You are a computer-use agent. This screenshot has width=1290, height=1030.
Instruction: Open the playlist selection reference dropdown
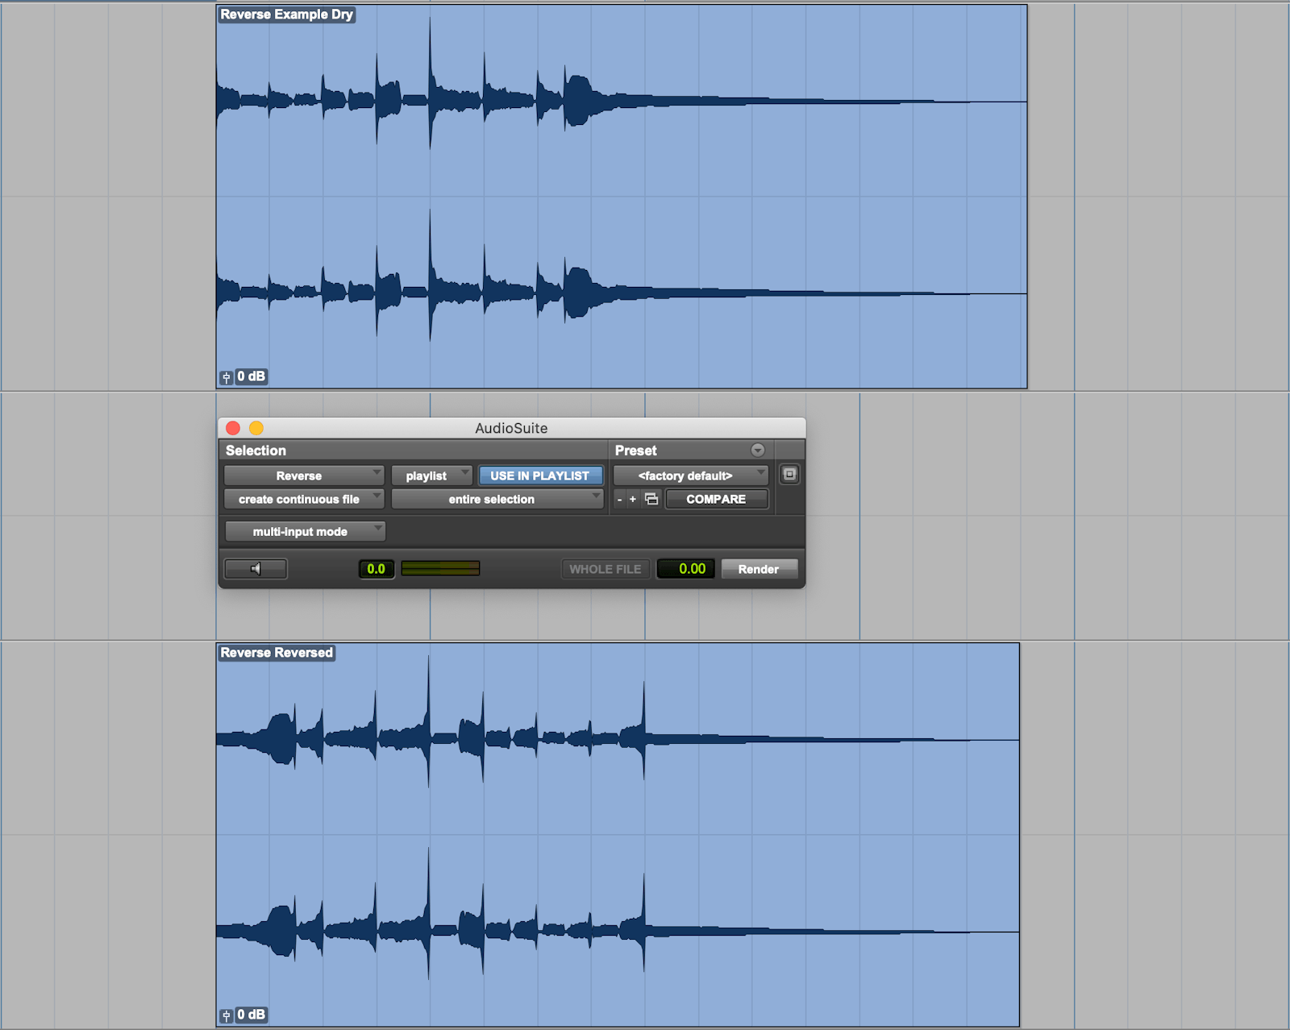pyautogui.click(x=431, y=476)
